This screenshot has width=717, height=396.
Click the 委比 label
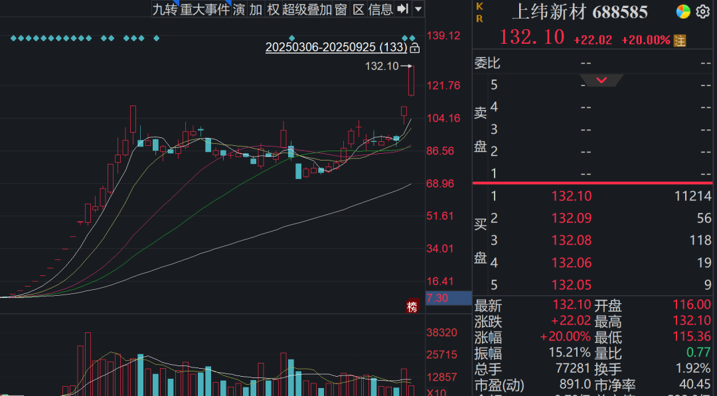coord(487,63)
